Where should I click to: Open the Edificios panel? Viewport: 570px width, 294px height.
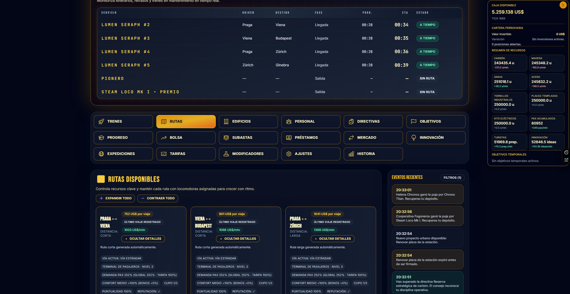(x=248, y=122)
